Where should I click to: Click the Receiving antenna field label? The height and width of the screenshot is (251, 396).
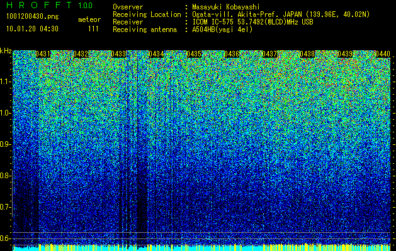(145, 29)
